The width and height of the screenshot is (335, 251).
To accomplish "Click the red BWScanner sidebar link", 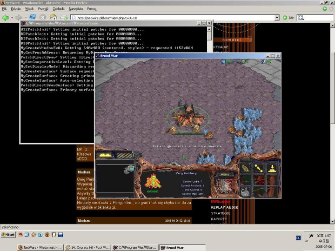I will pos(221,201).
